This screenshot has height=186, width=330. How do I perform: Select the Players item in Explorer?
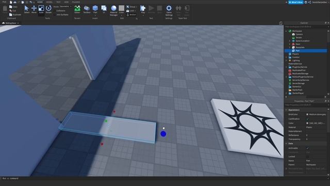tap(295, 54)
